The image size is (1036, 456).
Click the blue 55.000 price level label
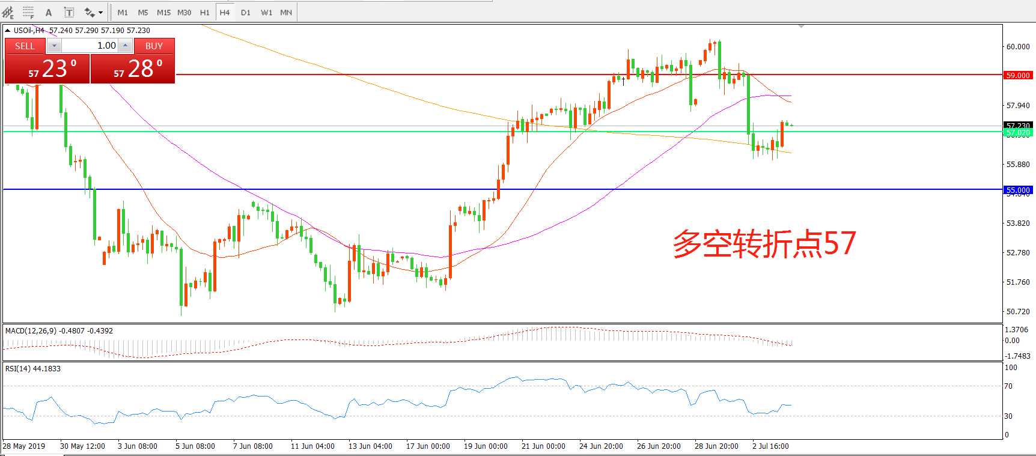click(x=1018, y=190)
